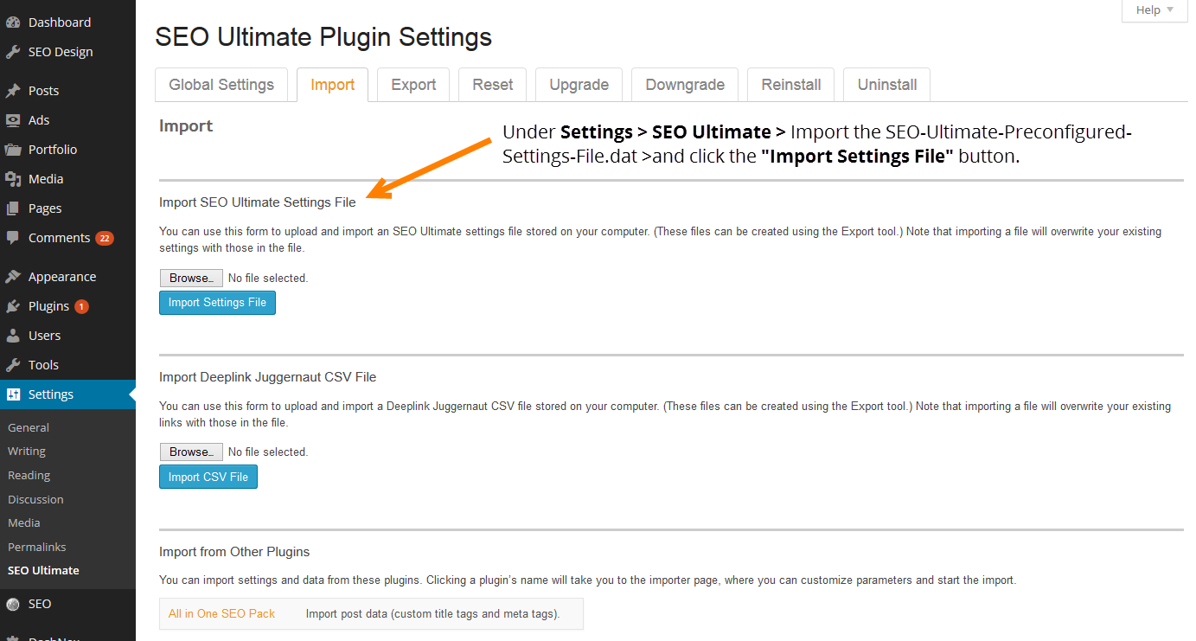
Task: Click the Users person icon
Action: coord(13,336)
